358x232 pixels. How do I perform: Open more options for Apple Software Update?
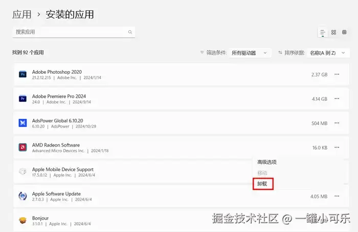tap(337, 196)
